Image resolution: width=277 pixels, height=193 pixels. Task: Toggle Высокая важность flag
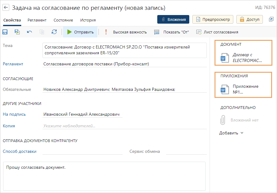click(126, 32)
